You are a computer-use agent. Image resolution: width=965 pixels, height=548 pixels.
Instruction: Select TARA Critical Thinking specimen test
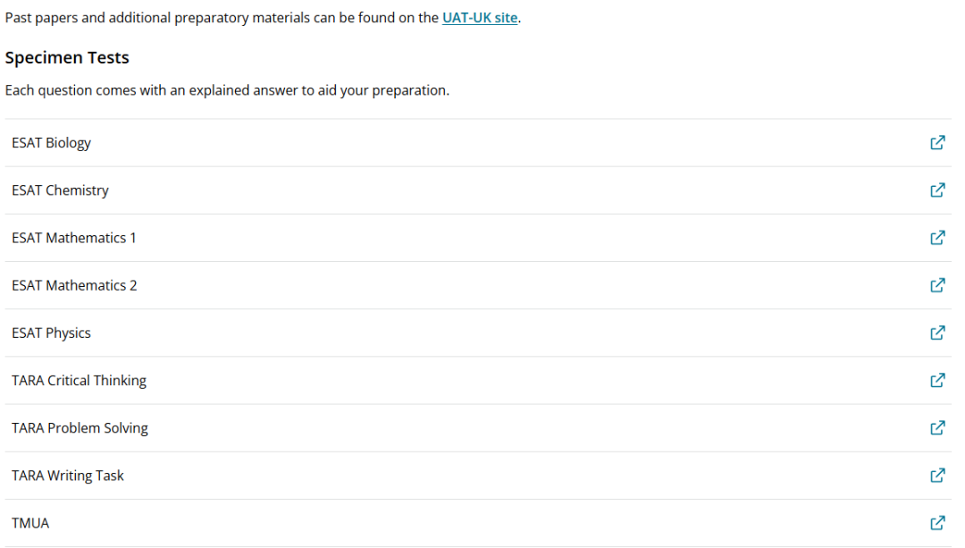[x=79, y=380]
